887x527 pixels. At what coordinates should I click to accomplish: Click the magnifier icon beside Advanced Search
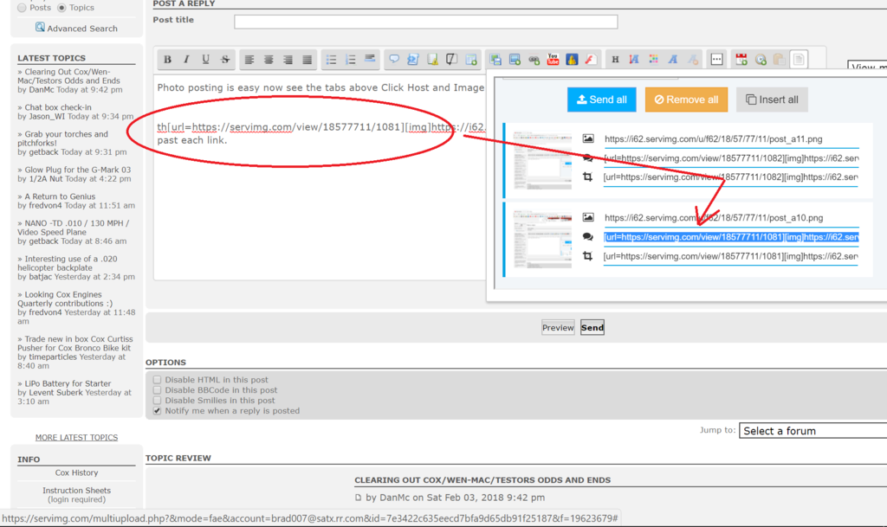(40, 27)
